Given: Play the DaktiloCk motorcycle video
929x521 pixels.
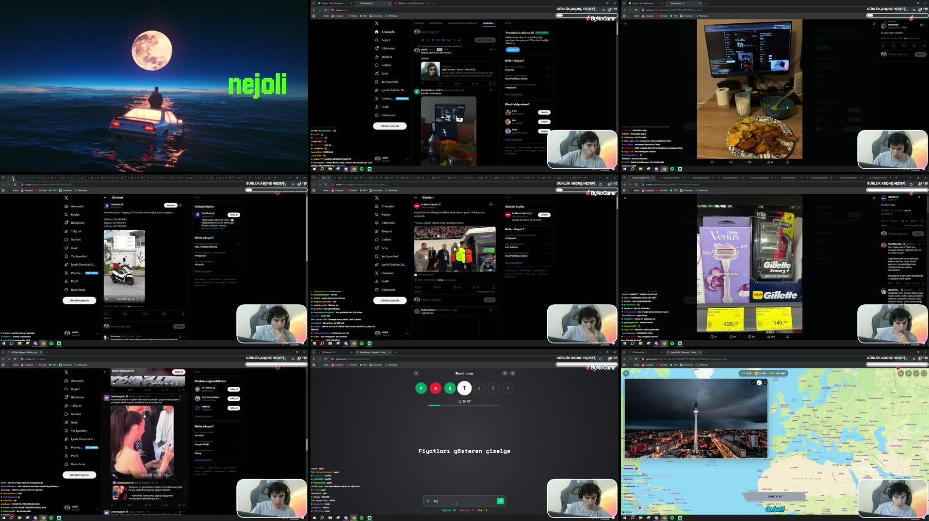Looking at the screenshot, I should coord(107,299).
